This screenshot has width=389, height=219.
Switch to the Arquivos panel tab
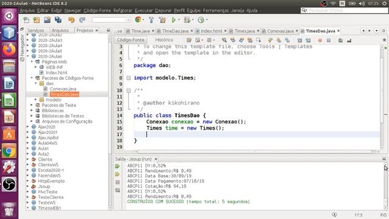point(60,30)
